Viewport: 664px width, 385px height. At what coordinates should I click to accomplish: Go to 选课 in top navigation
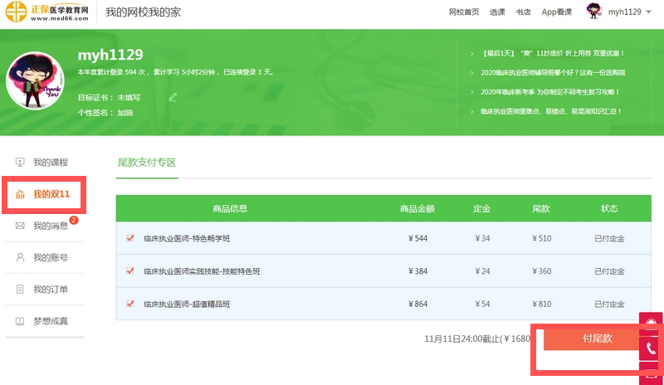click(x=496, y=12)
